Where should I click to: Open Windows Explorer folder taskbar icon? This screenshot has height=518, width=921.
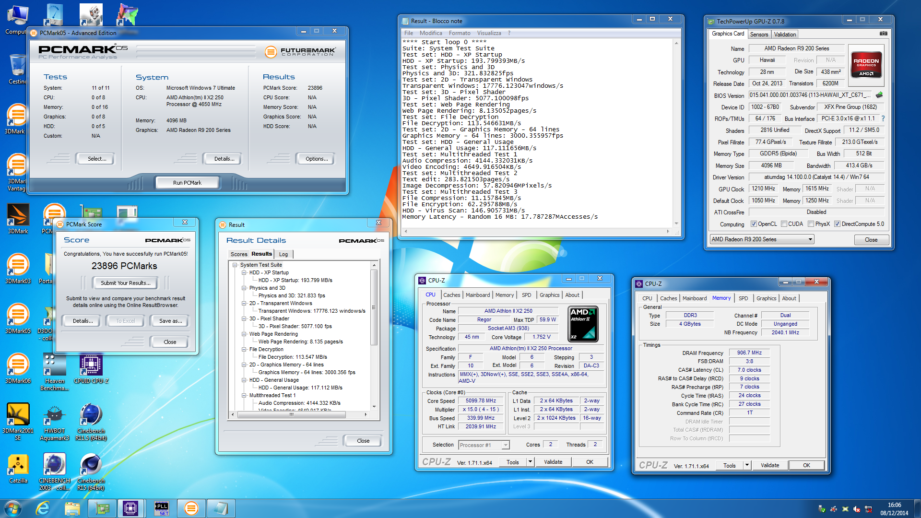click(72, 508)
